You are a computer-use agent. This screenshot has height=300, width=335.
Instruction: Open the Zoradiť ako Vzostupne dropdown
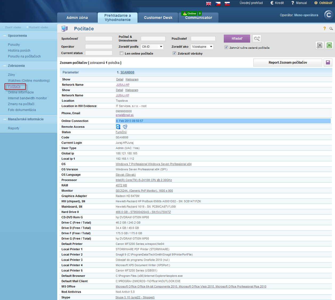(x=202, y=47)
